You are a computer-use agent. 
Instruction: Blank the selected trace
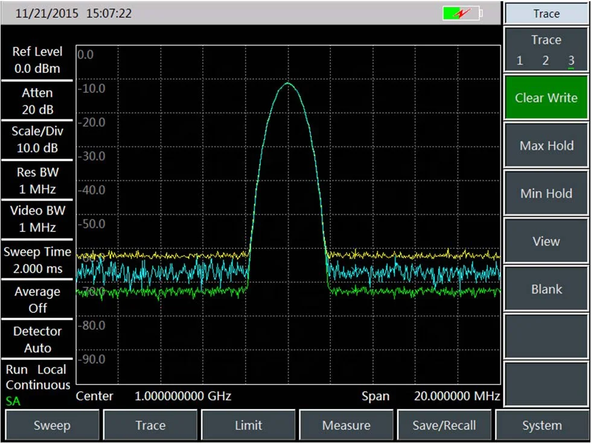[546, 289]
